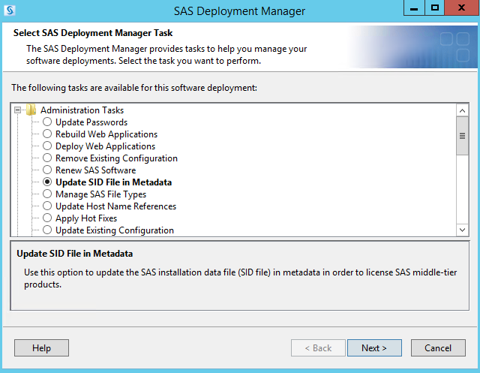Pick the Remove Existing Configuration option
The image size is (480, 373).
coord(48,158)
